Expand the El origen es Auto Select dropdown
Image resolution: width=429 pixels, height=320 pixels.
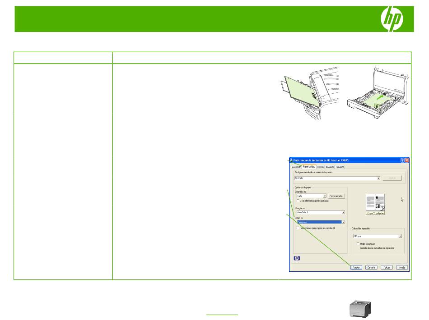coord(343,212)
